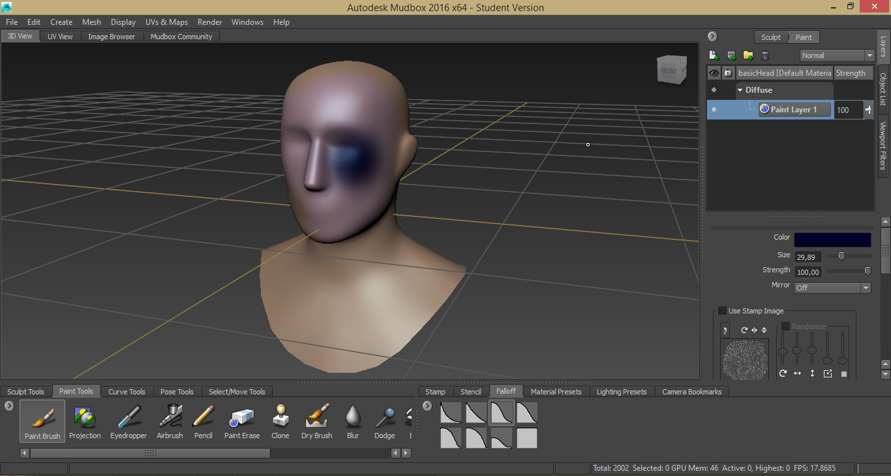Toggle the Randomize checkbox

point(785,326)
